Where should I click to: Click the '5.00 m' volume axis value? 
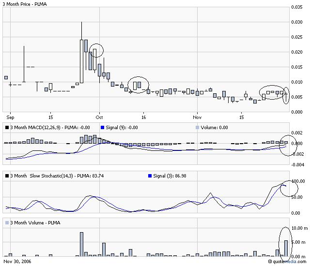298,242
